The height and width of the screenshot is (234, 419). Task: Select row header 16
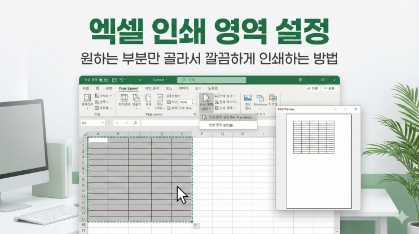(x=83, y=225)
